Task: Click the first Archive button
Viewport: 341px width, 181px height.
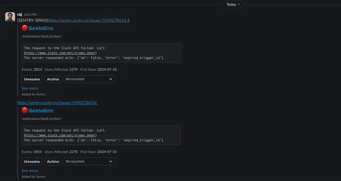Action: click(x=53, y=79)
